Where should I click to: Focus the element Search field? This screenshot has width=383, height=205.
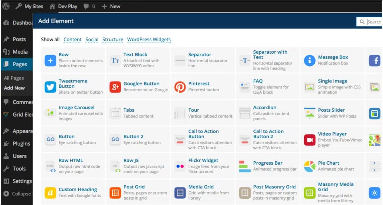coord(369,22)
